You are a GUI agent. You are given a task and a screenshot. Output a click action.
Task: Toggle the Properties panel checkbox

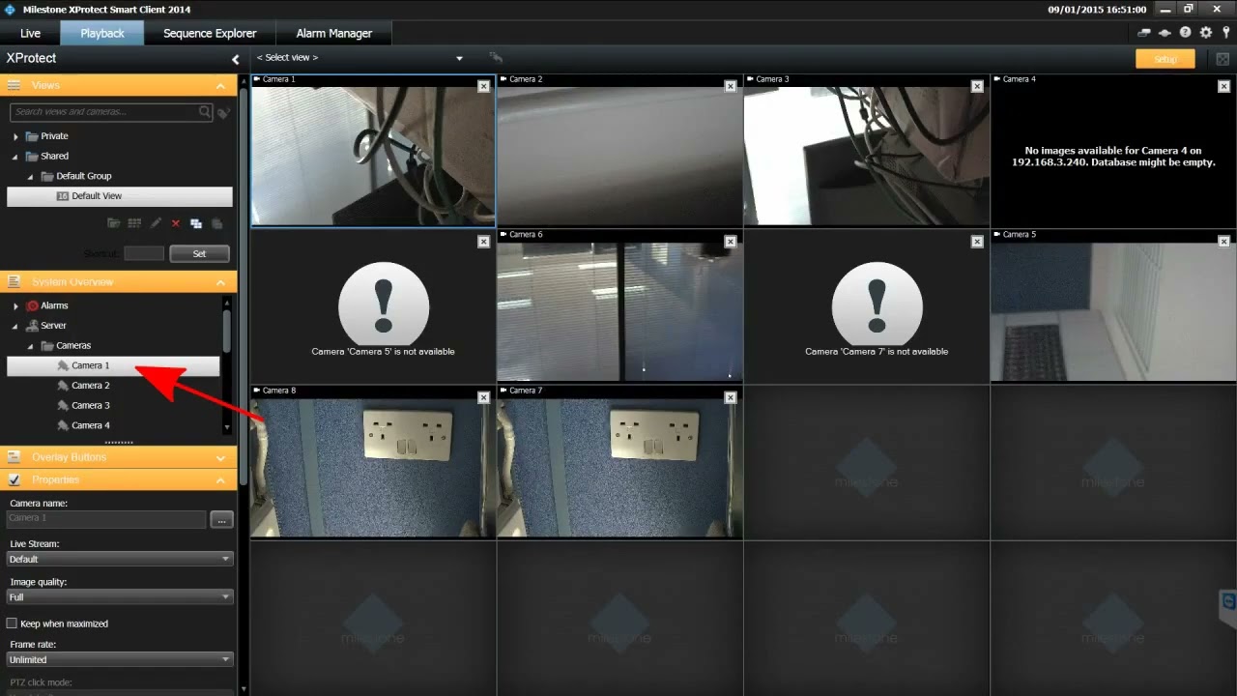tap(14, 479)
